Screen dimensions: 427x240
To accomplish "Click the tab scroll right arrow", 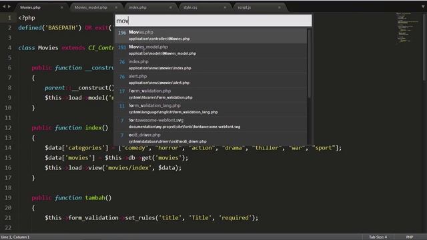I will click(x=9, y=6).
